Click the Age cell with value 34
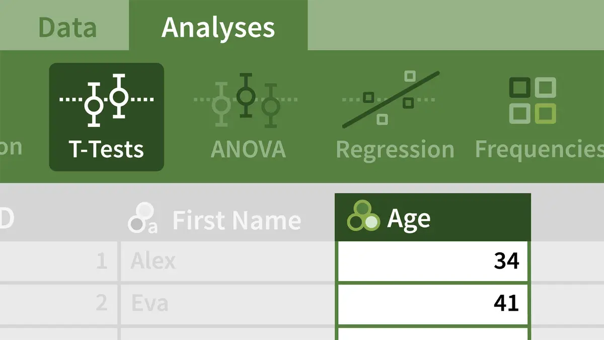 (433, 261)
